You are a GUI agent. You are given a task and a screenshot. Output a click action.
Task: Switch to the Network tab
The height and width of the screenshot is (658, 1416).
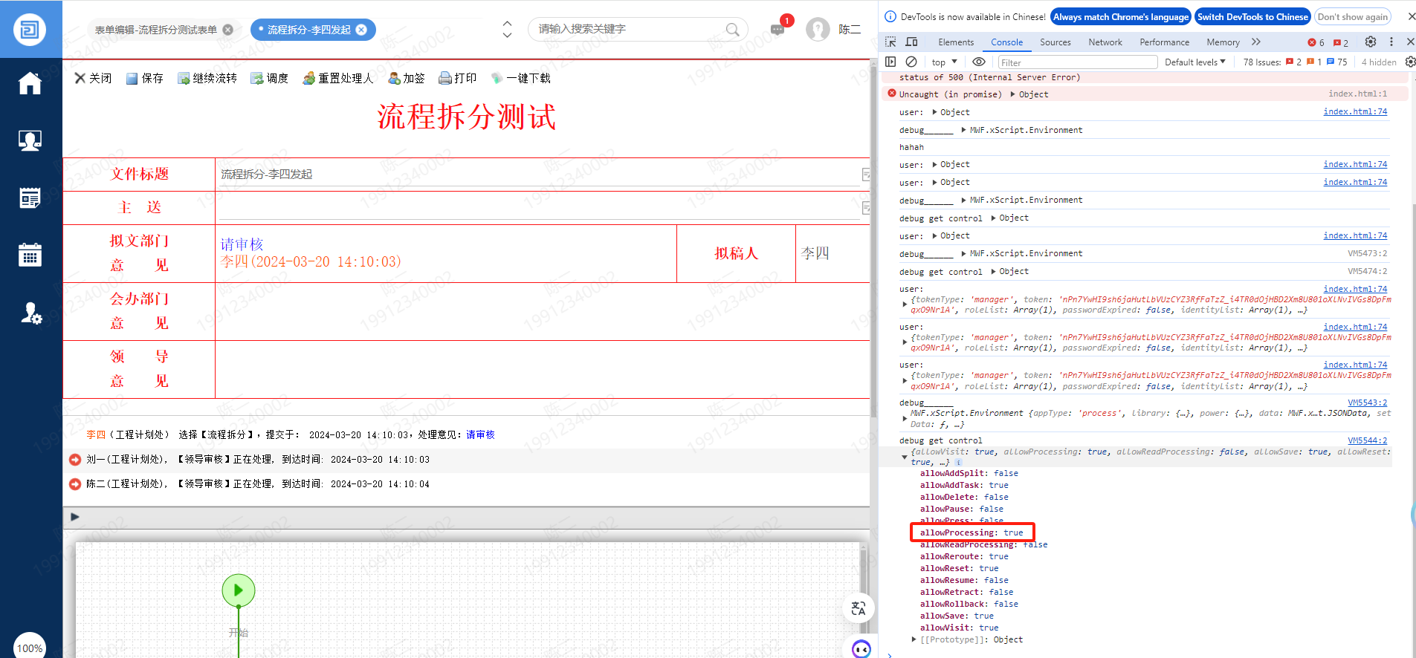tap(1105, 42)
